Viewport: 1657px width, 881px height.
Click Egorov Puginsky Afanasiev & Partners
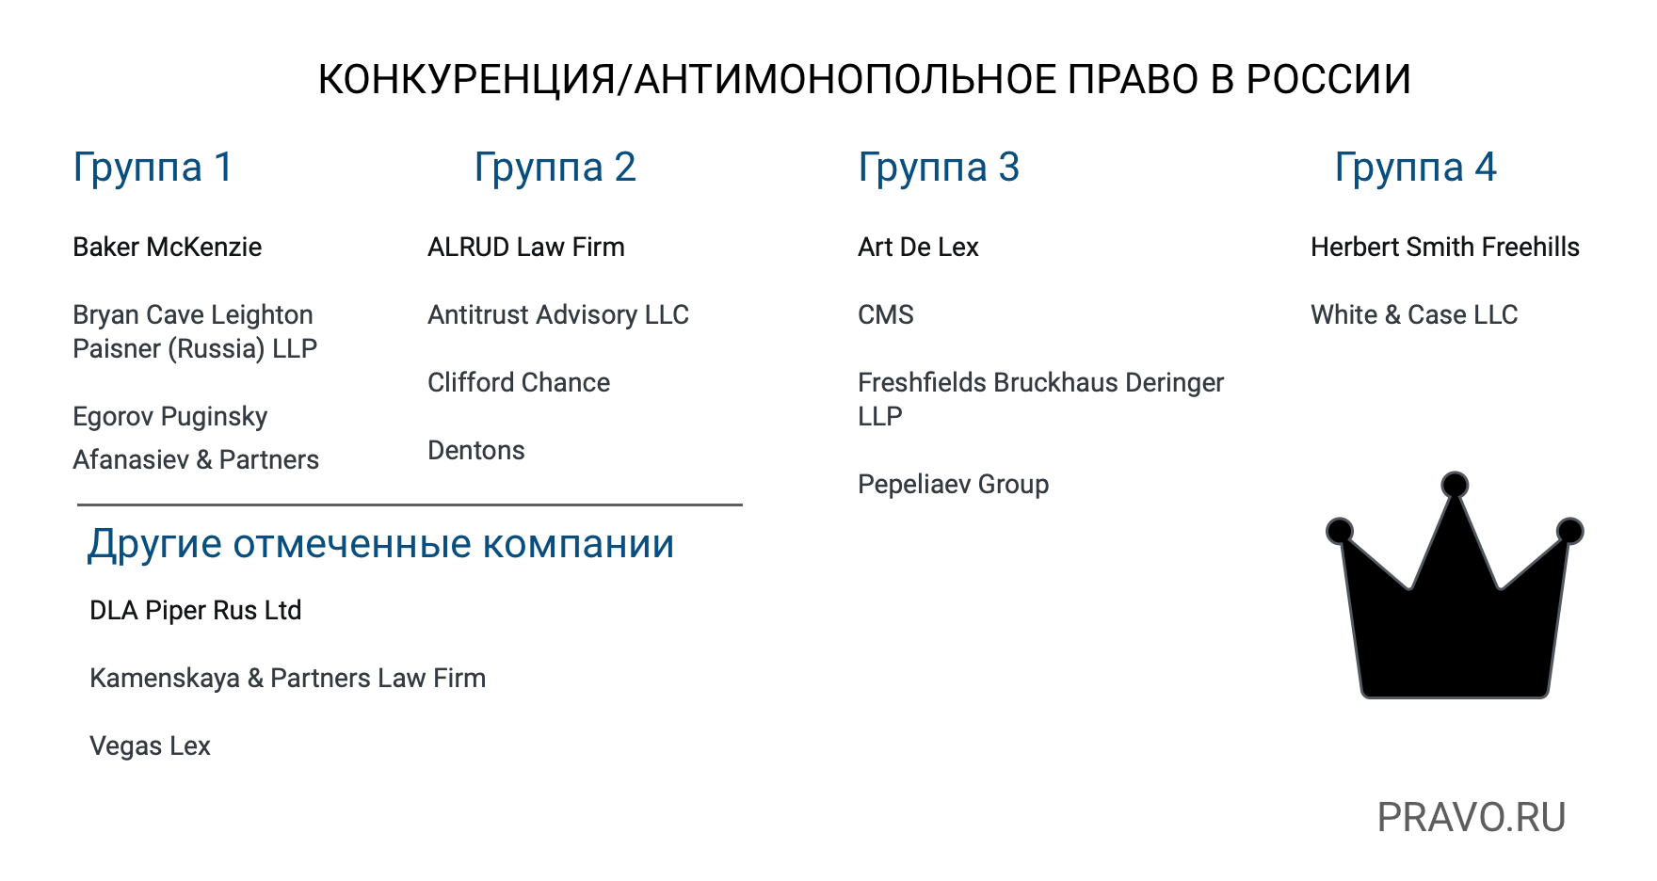tap(196, 438)
